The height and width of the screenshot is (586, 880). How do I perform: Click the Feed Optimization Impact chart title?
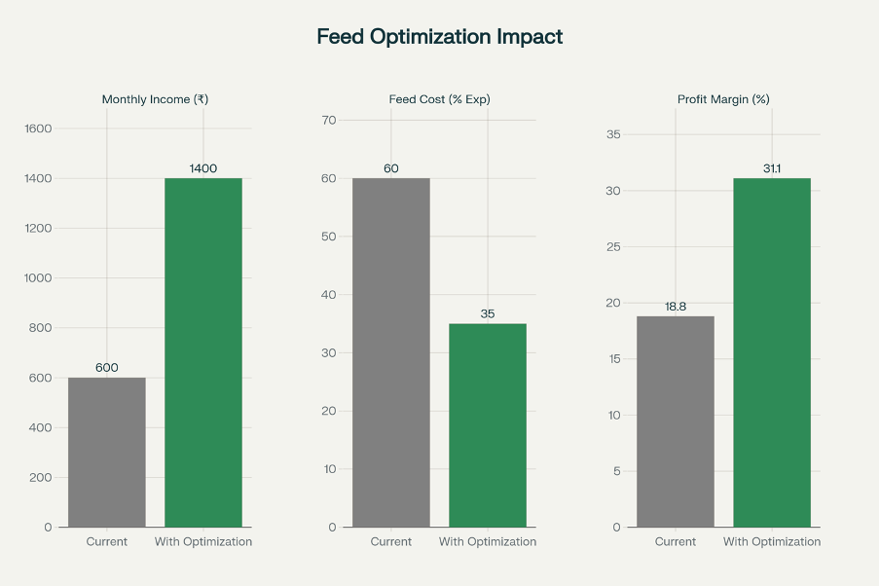click(439, 37)
